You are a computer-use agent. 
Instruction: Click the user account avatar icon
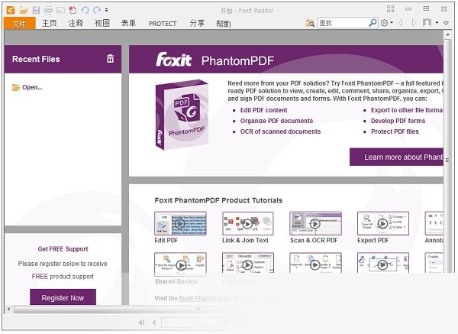(x=427, y=23)
